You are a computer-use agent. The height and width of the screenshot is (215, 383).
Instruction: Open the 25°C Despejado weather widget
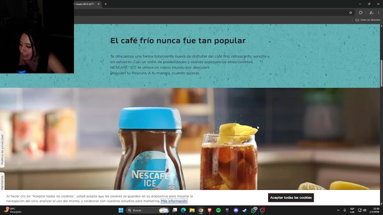pos(13,210)
